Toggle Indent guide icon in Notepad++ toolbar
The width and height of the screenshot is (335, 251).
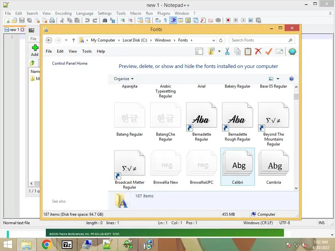pos(173,20)
